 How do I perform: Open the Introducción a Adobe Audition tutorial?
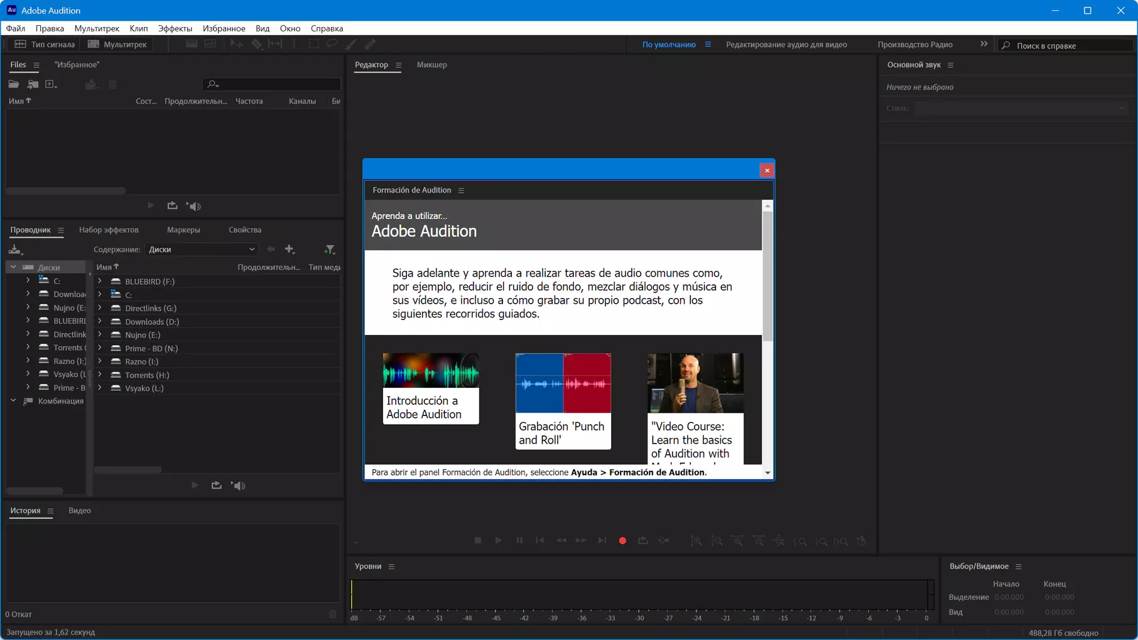tap(431, 388)
